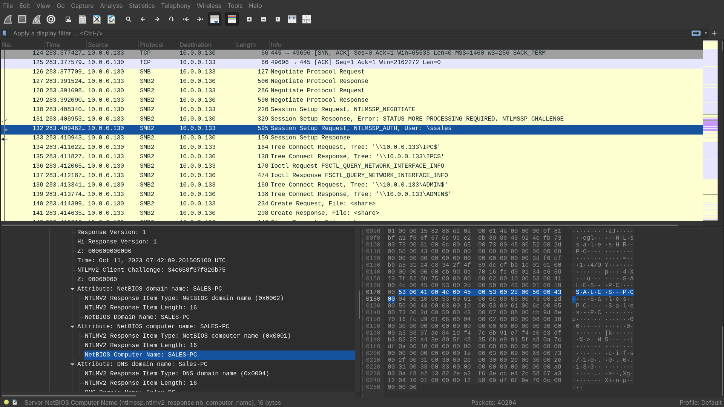Click the reload capture file icon
Viewport: 724px width, 407px height.
point(111,19)
